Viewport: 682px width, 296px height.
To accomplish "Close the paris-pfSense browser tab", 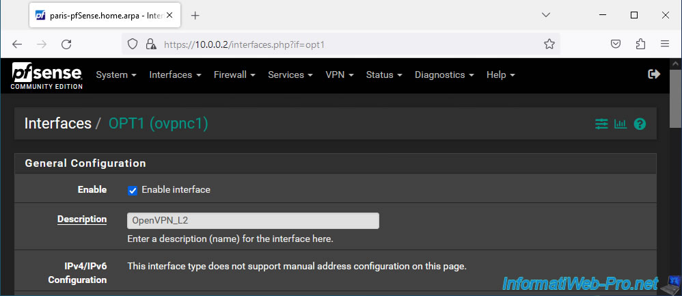I will tap(169, 15).
